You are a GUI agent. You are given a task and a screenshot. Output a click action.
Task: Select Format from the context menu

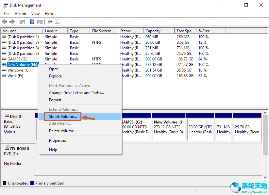57,100
